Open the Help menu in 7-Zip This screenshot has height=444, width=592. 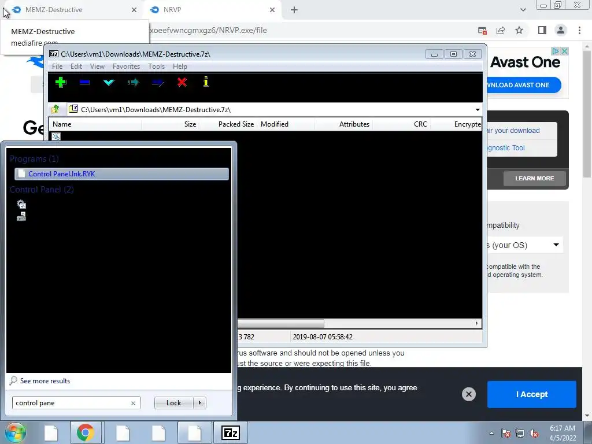click(180, 66)
